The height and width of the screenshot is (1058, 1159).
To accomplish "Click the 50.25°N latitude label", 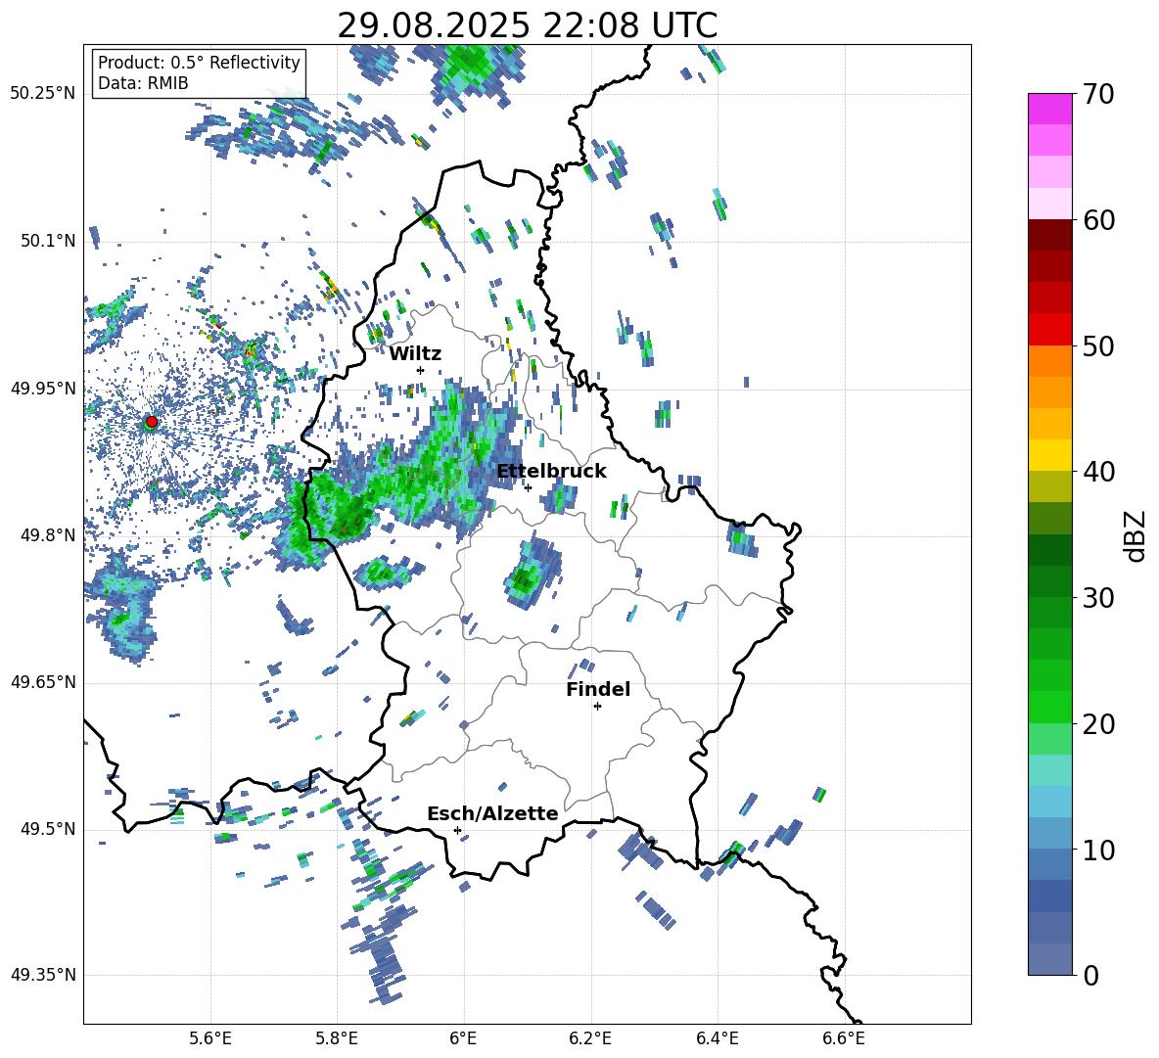I will click(43, 94).
